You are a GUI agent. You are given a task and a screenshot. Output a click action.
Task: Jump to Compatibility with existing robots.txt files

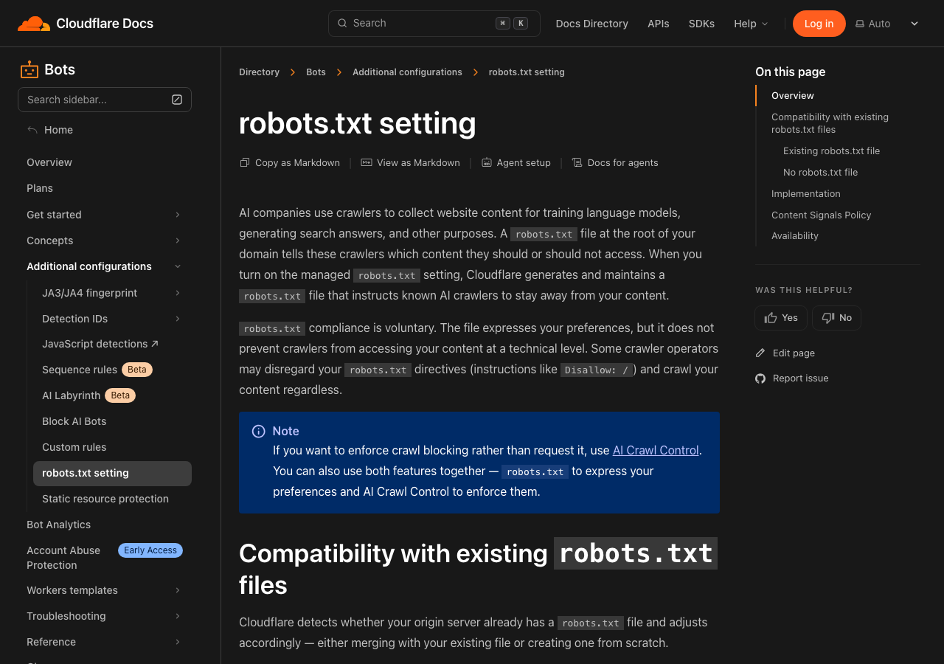pyautogui.click(x=830, y=123)
